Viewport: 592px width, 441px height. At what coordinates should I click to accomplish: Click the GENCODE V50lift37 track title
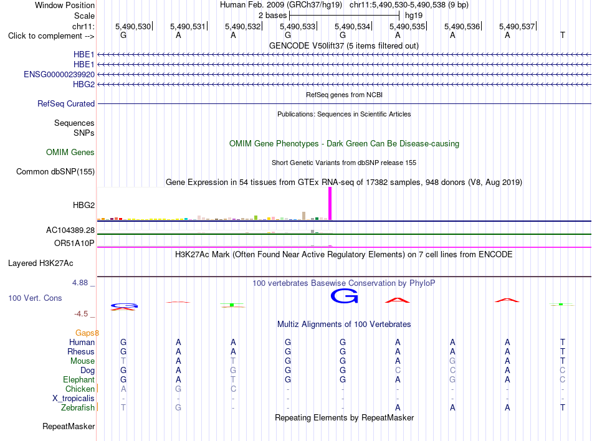point(343,46)
